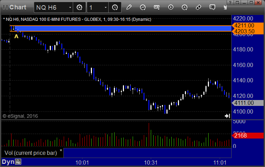This screenshot has height=167, width=265.
Task: Open the circled A alerts menu icon
Action: point(185,7)
